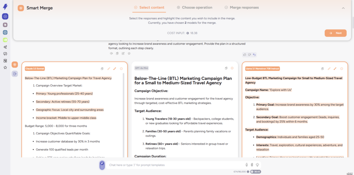Give thumbs down to responses

coord(250,55)
